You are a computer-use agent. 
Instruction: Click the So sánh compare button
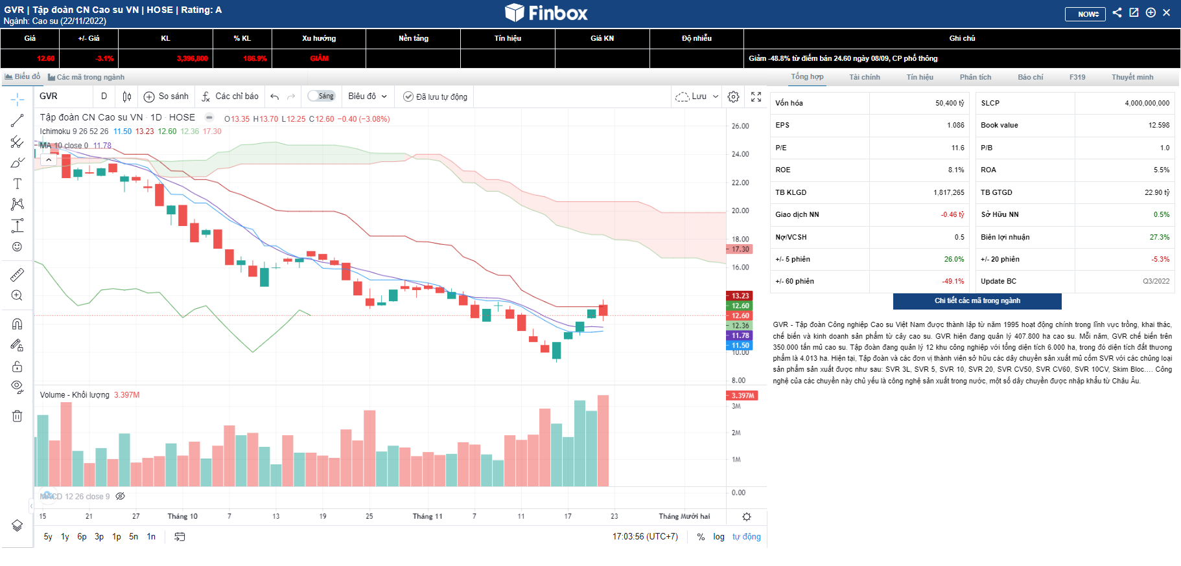pyautogui.click(x=167, y=96)
